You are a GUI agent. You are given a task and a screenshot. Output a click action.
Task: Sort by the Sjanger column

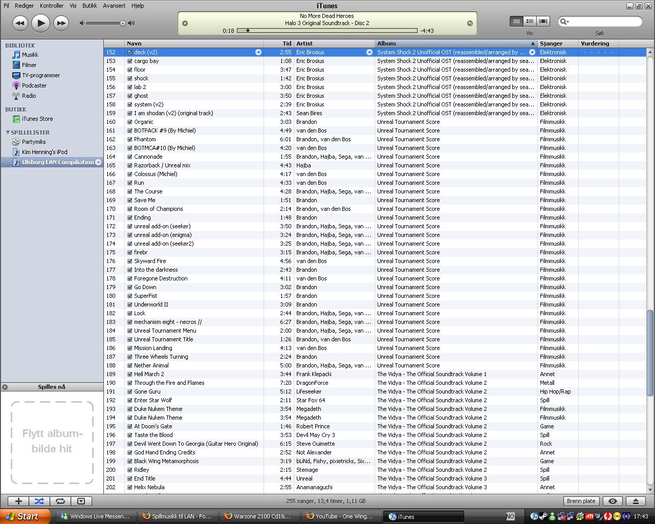[x=558, y=43]
